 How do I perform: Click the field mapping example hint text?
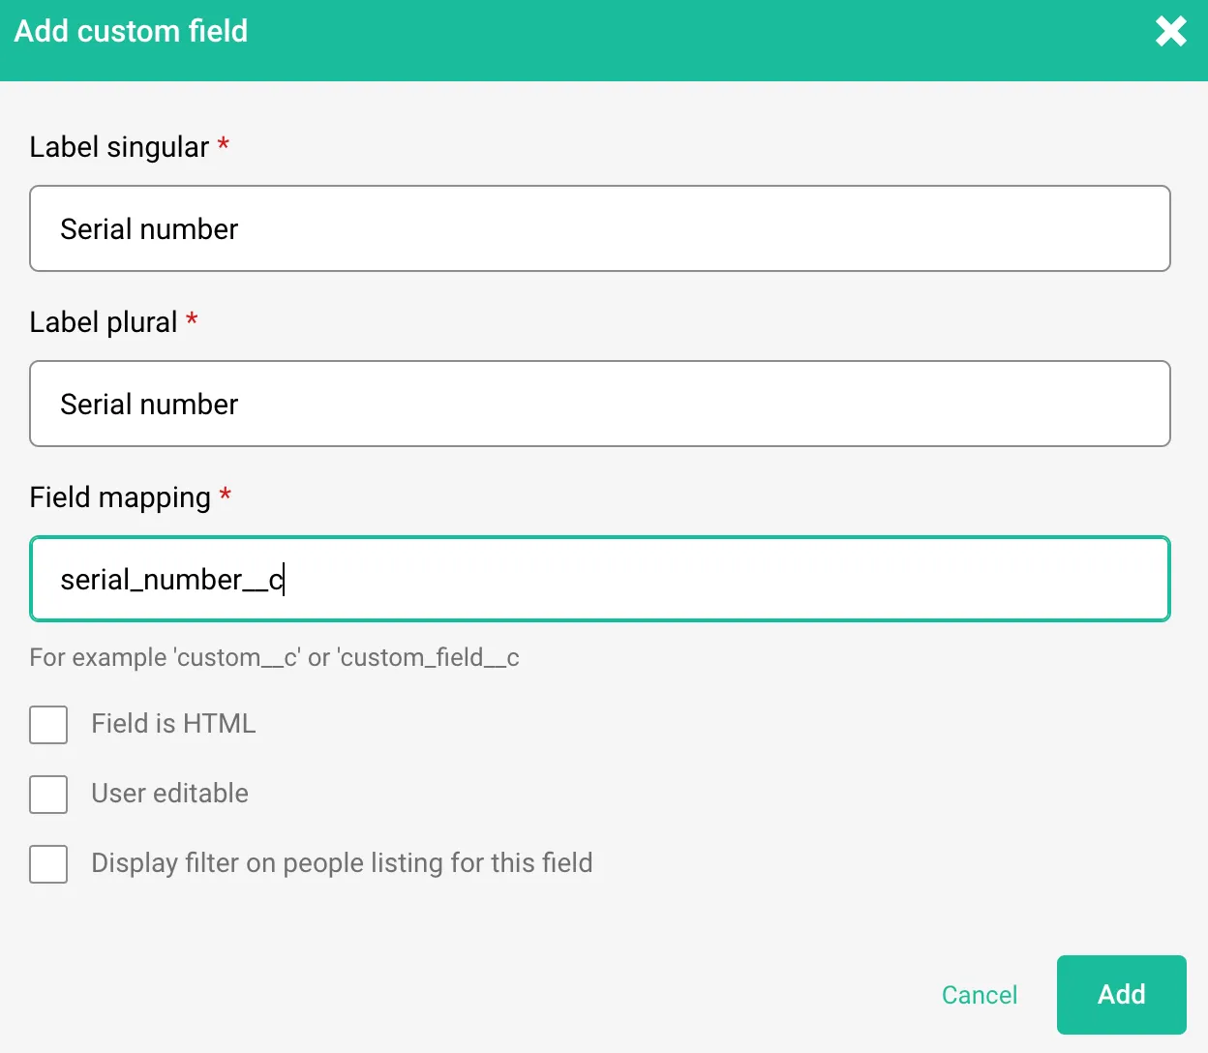(x=274, y=657)
